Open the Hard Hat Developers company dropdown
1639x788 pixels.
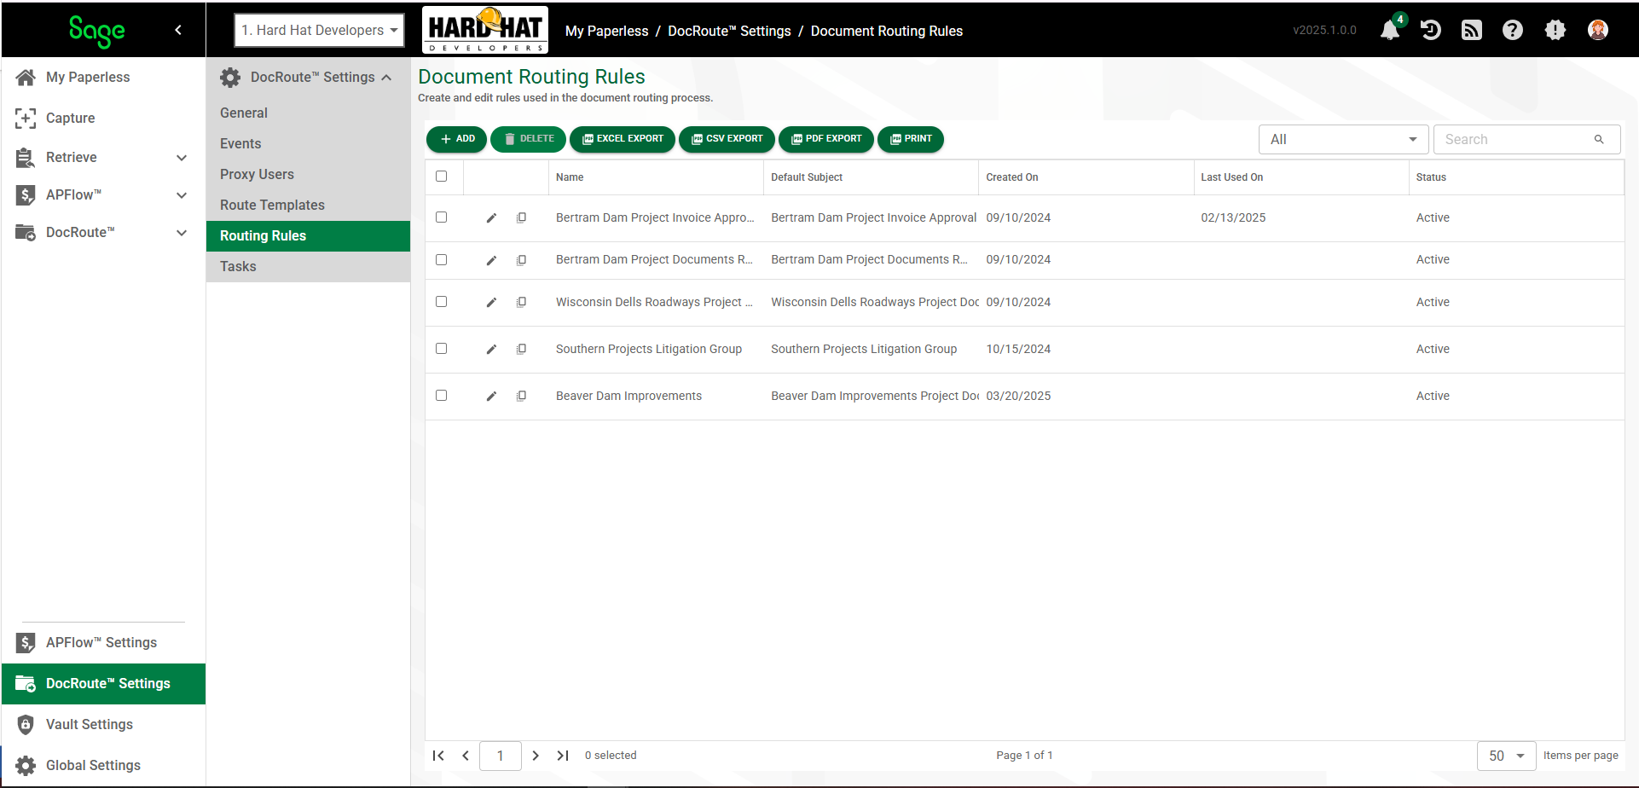320,30
